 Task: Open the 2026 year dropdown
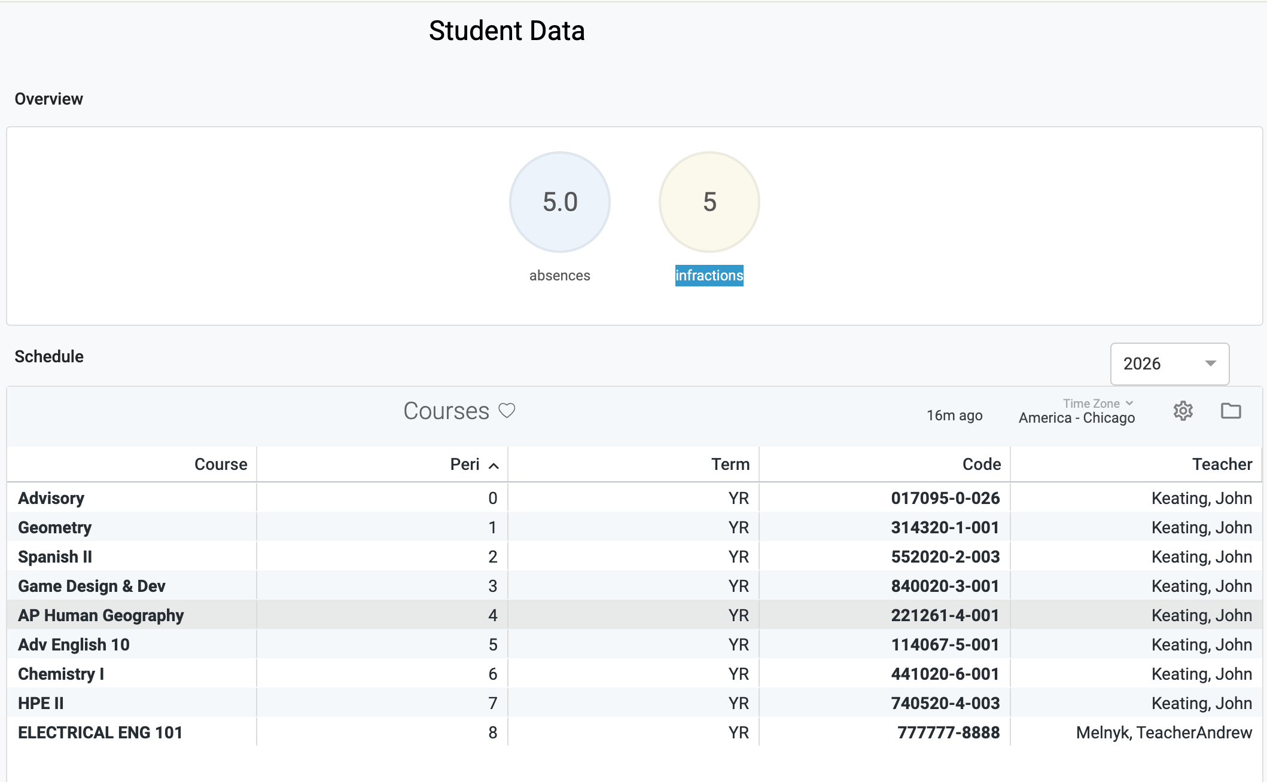pos(1169,363)
